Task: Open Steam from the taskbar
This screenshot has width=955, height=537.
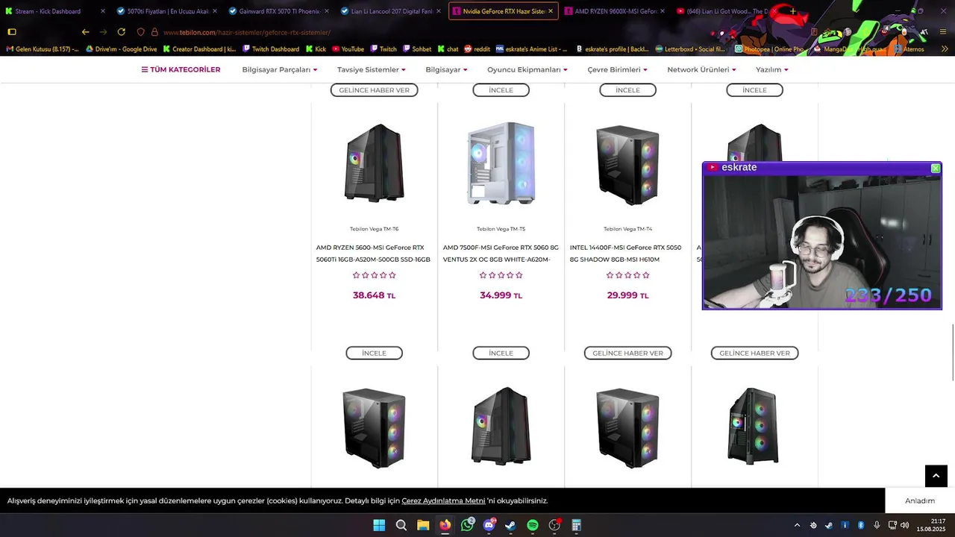Action: pos(510,525)
